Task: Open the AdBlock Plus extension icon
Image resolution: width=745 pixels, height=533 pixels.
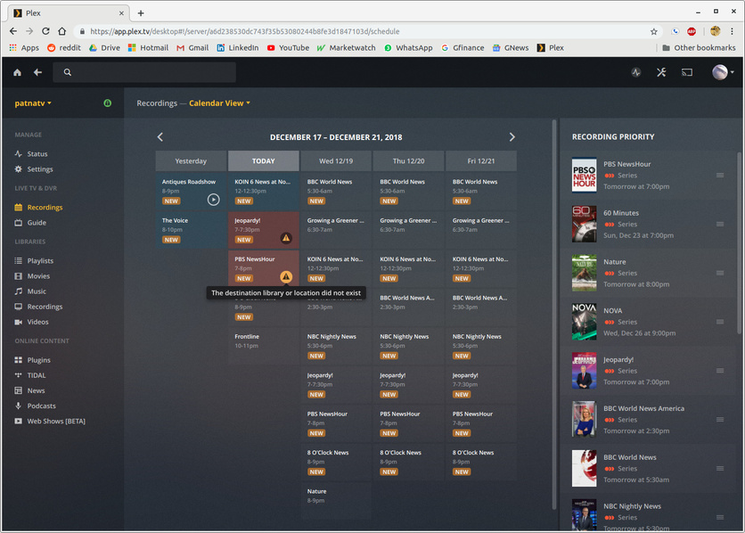Action: click(692, 31)
